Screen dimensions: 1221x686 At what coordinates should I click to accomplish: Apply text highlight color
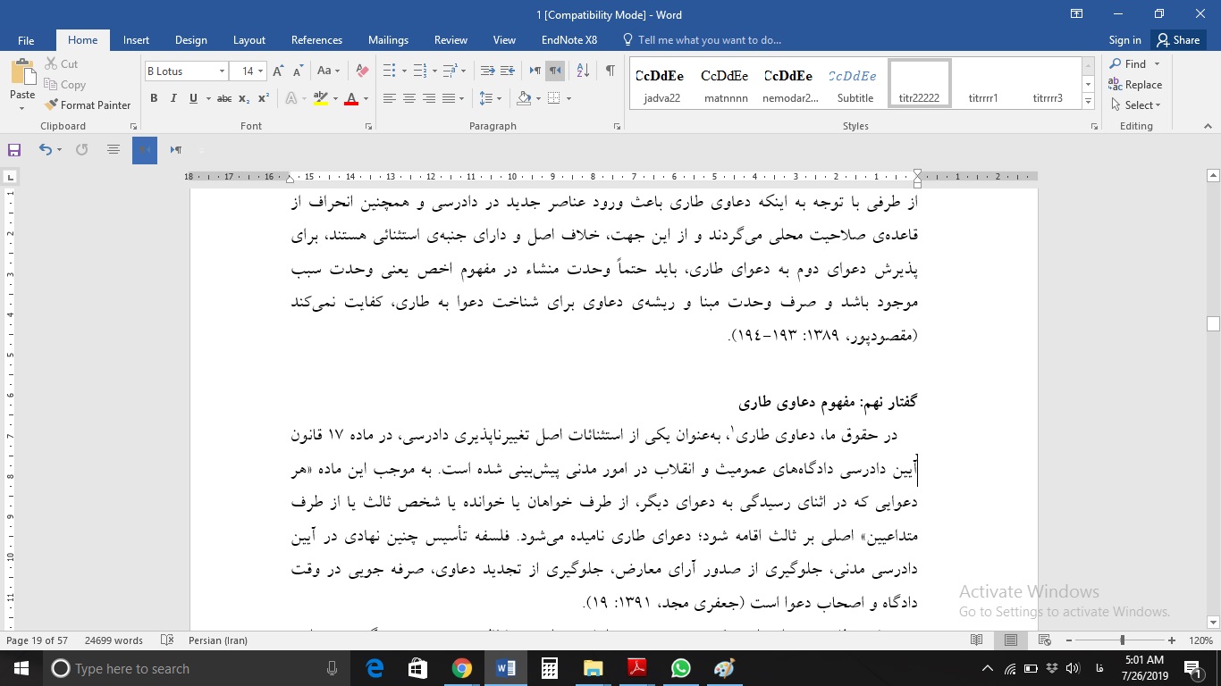(320, 98)
